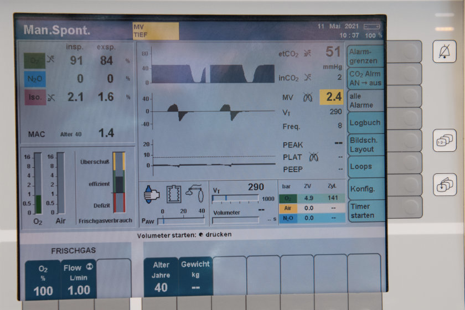The image size is (465, 310).
Task: Click the crossed alarm icon next to Iso.
Action: [x=51, y=97]
